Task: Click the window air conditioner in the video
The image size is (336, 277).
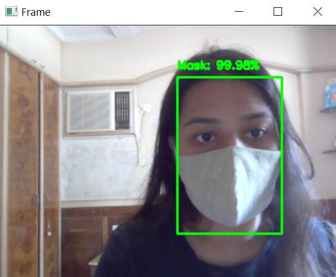Action: (x=99, y=112)
